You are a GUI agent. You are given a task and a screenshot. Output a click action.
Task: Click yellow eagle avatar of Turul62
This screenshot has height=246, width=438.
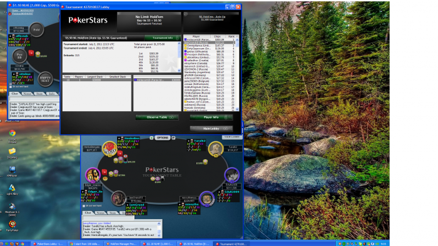click(x=215, y=149)
